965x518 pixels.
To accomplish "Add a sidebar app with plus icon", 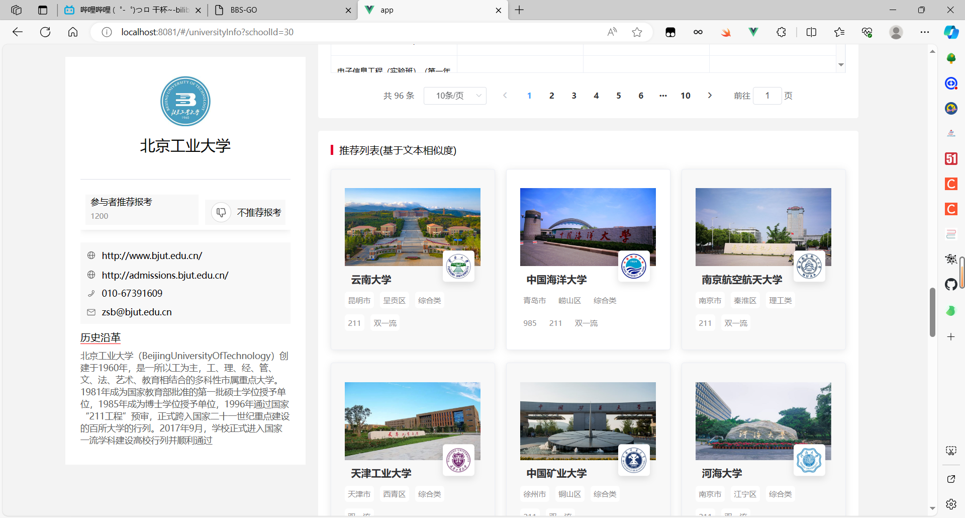I will 951,337.
